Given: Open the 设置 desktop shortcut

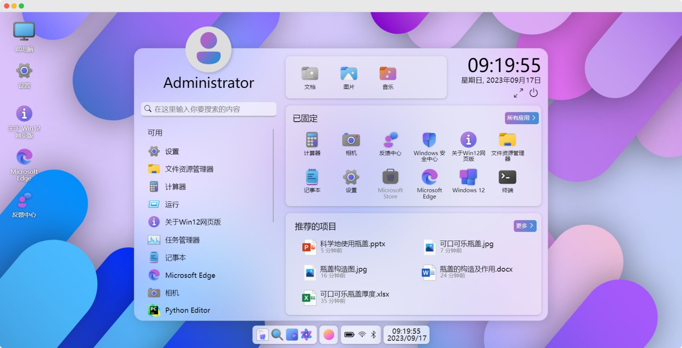Looking at the screenshot, I should coord(24,76).
